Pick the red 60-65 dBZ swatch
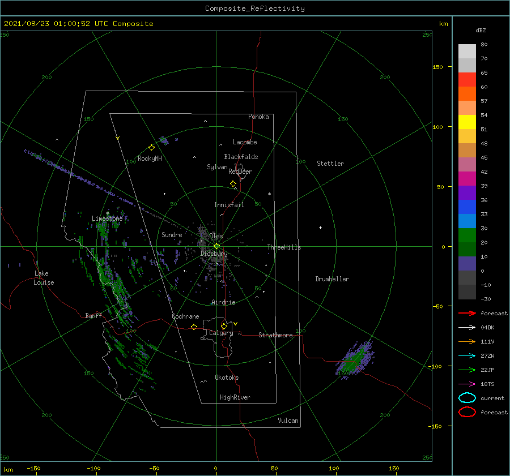Viewport: 510px width, 476px height. [x=467, y=80]
